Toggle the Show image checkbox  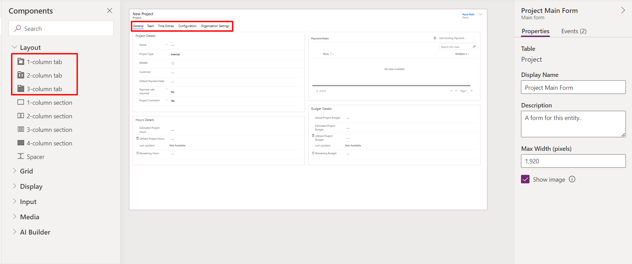pyautogui.click(x=525, y=179)
